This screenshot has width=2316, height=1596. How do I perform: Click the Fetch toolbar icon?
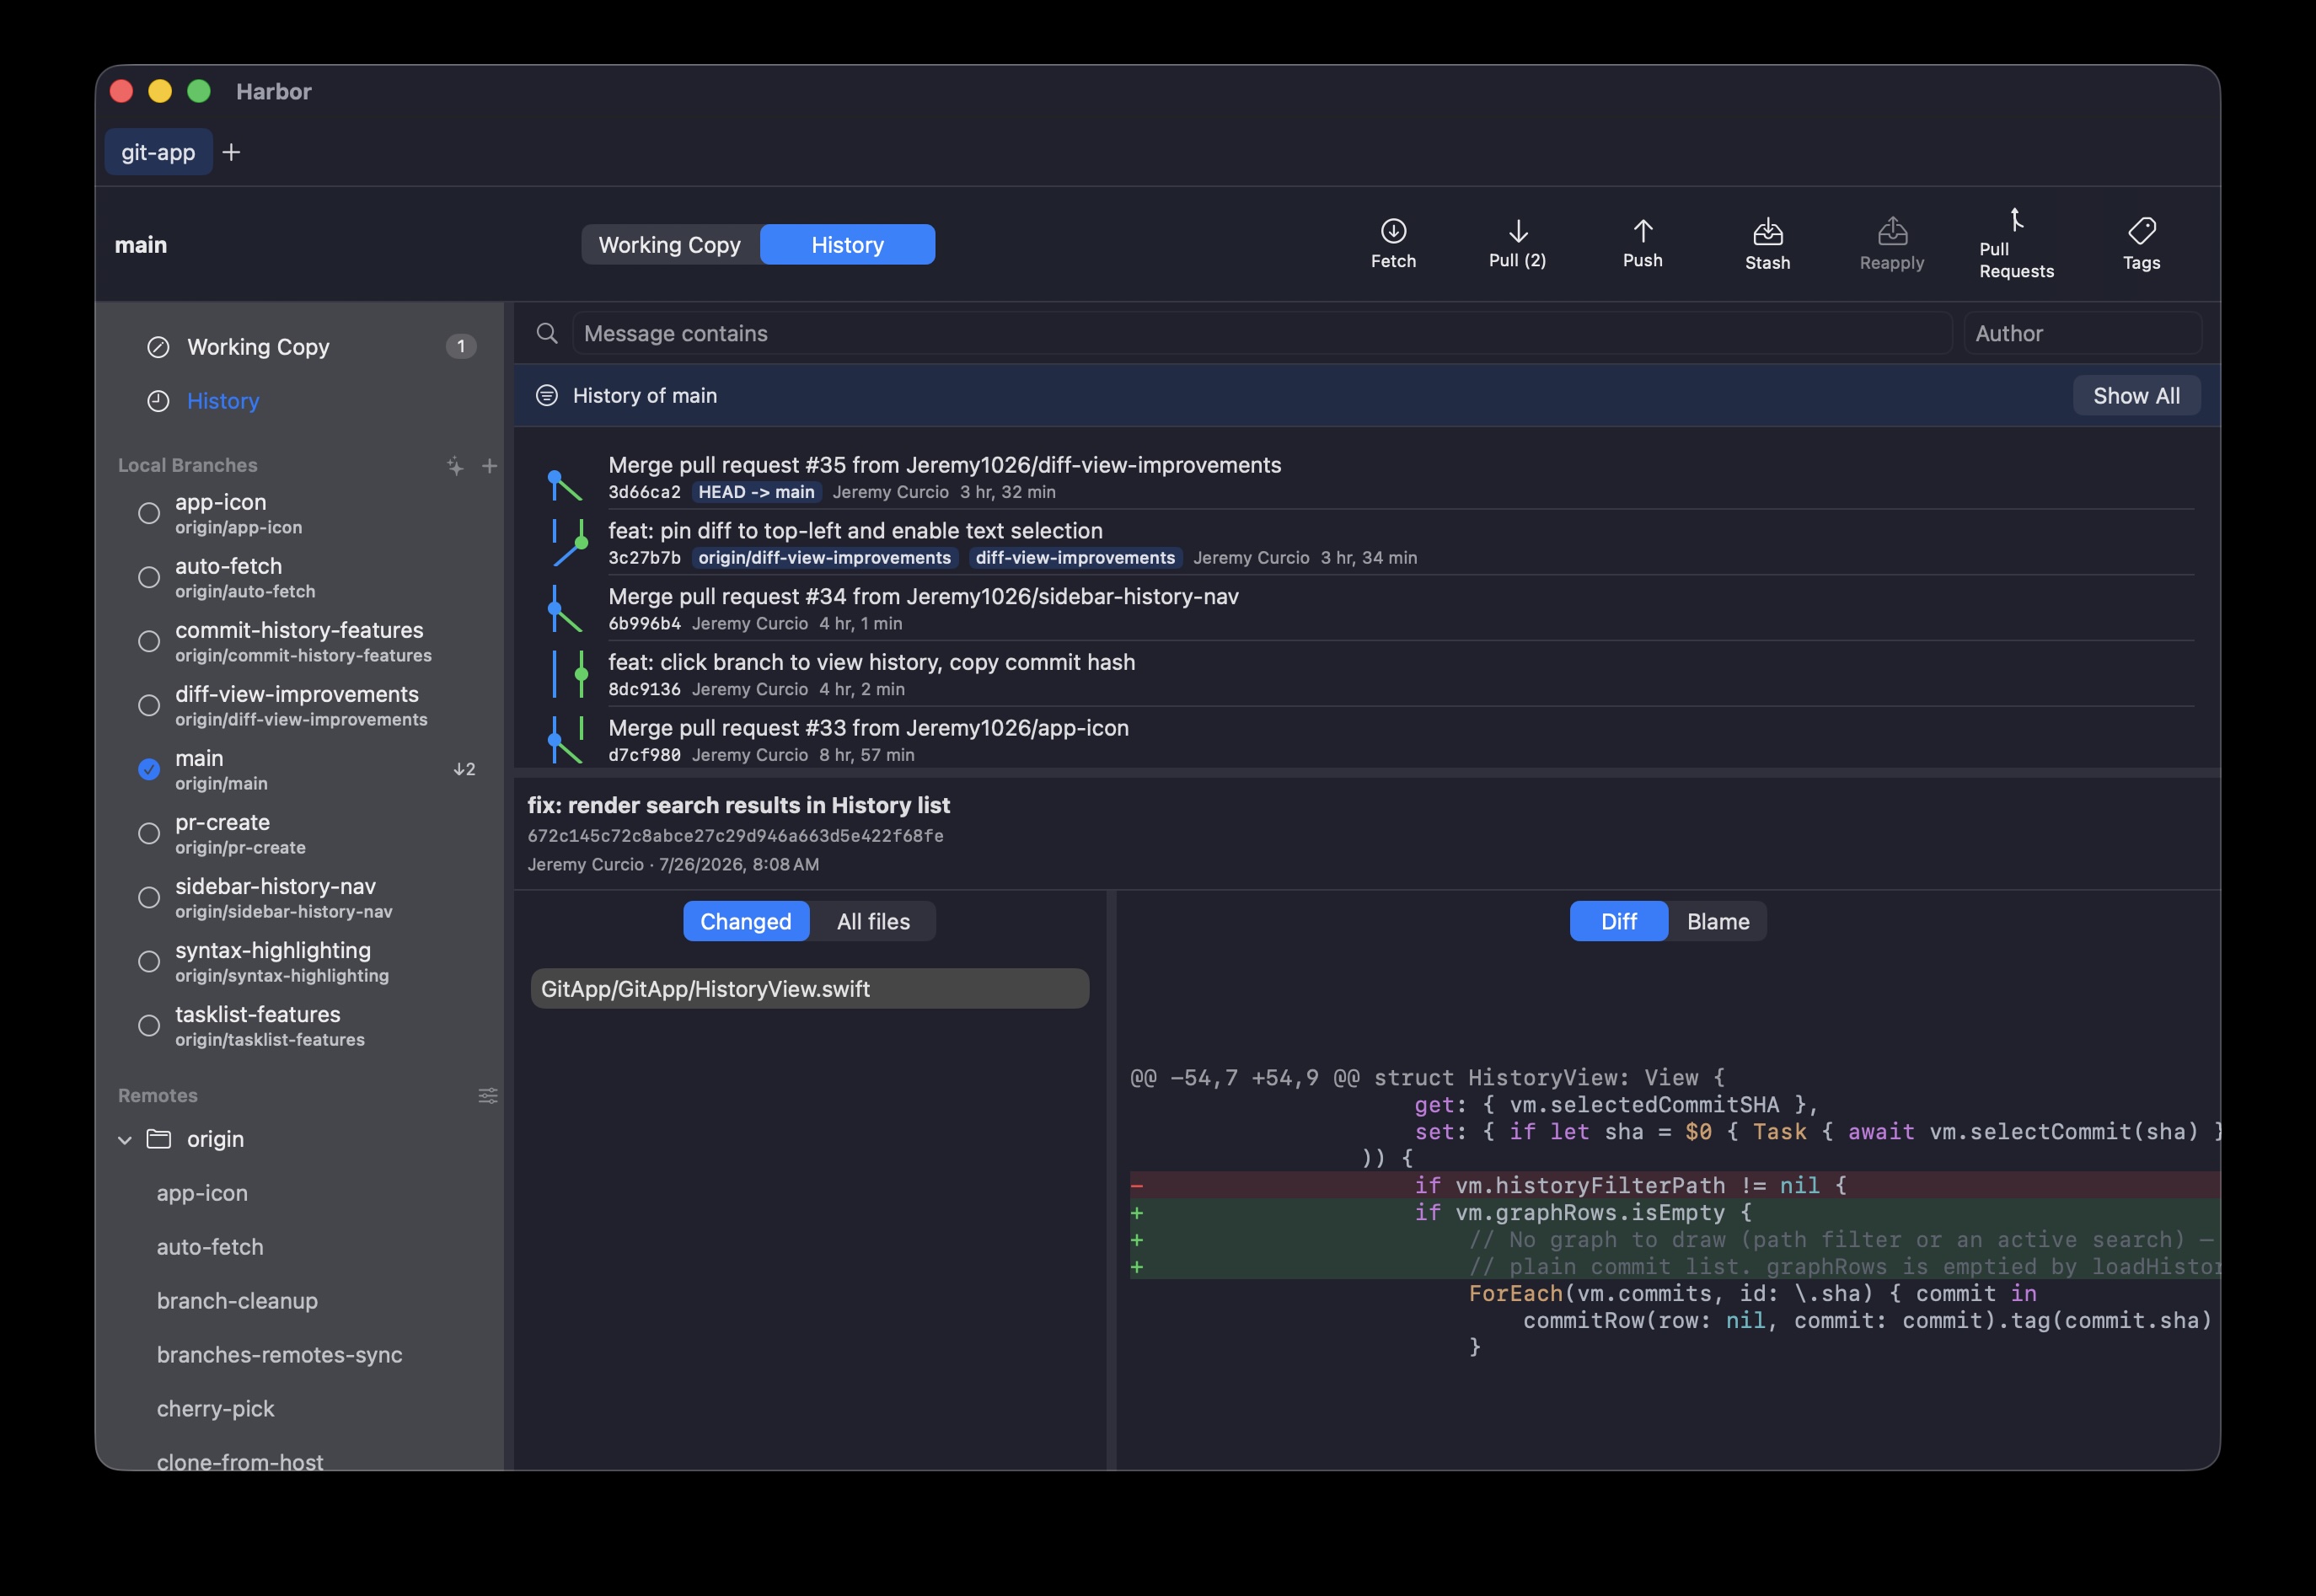[1393, 231]
